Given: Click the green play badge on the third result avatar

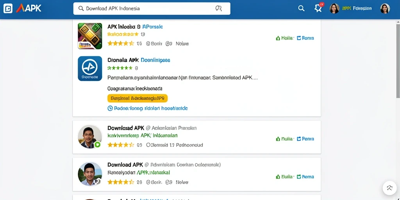Looking at the screenshot, I should [x=97, y=145].
